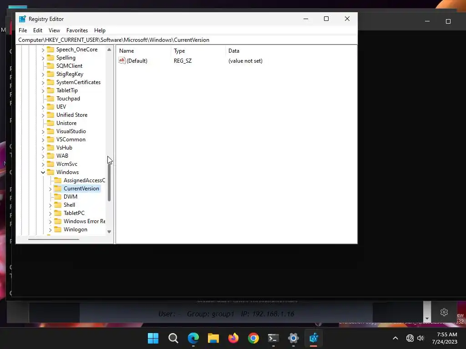Minimize the background terminal window
This screenshot has height=349, width=466.
click(427, 21)
